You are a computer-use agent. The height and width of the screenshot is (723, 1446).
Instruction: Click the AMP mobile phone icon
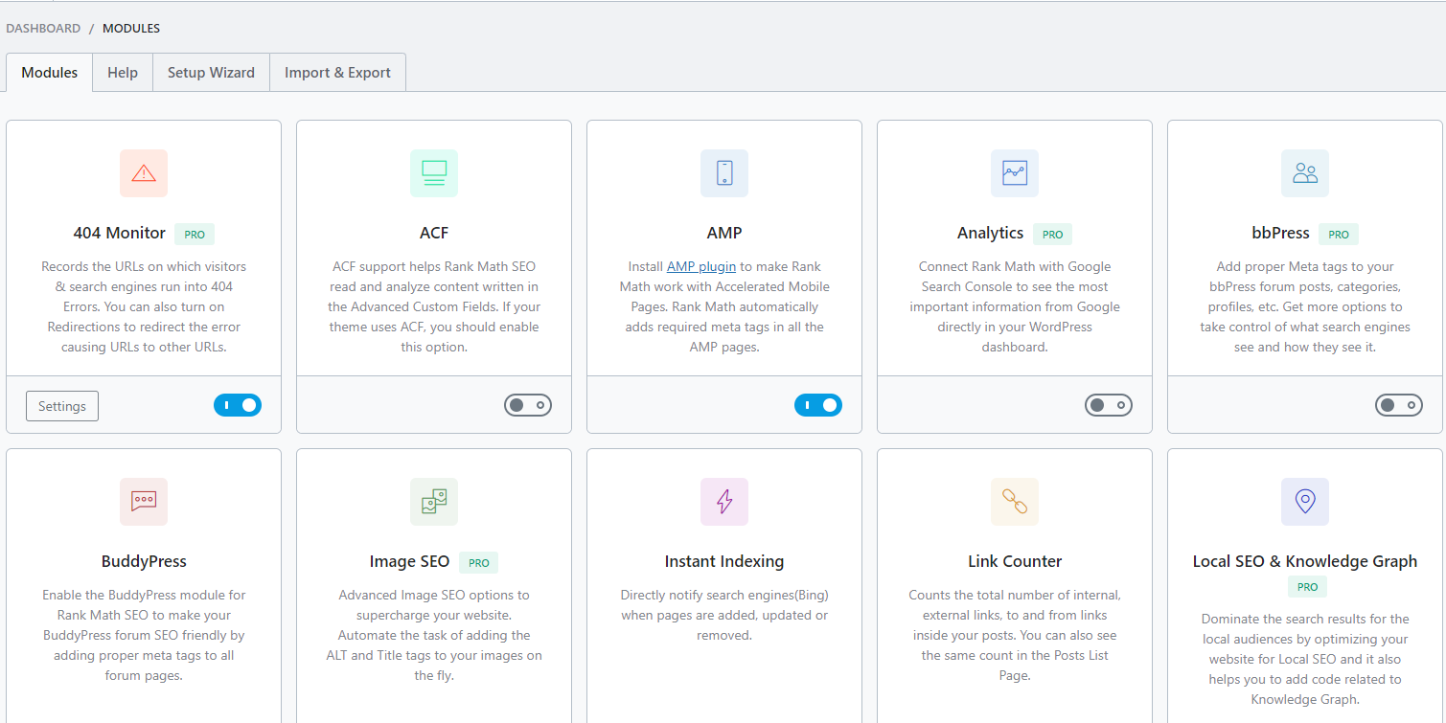click(x=724, y=173)
